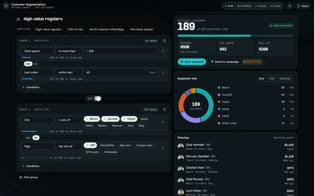Open the Tags field dropdown
This screenshot has height=196, width=314.
(38, 146)
